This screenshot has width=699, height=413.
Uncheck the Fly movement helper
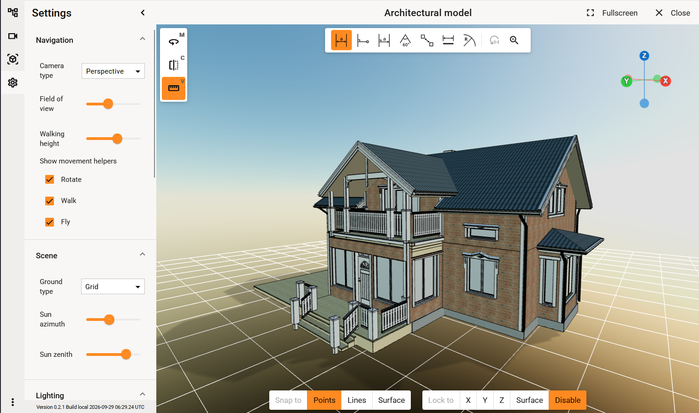click(50, 222)
